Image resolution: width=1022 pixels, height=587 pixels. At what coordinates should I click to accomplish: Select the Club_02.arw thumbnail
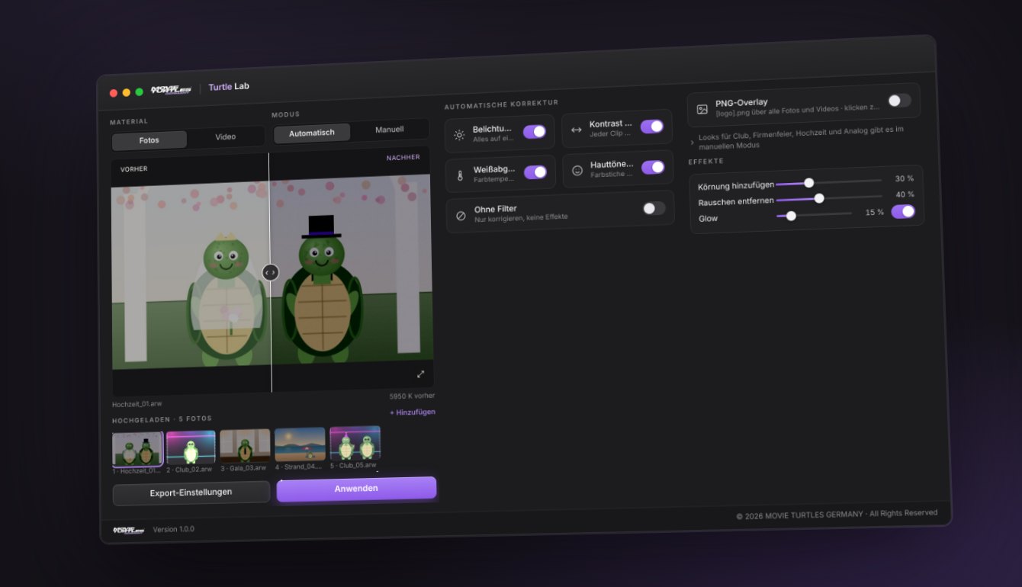(x=191, y=447)
